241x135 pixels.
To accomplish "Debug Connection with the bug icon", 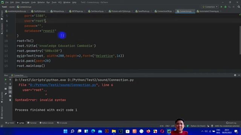I will pos(226,7).
